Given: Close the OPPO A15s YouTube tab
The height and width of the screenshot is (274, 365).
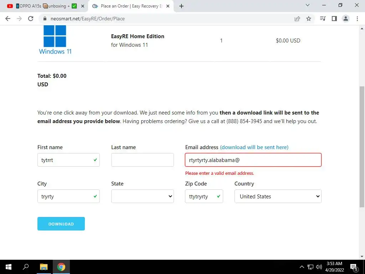Looking at the screenshot, I should [x=83, y=6].
